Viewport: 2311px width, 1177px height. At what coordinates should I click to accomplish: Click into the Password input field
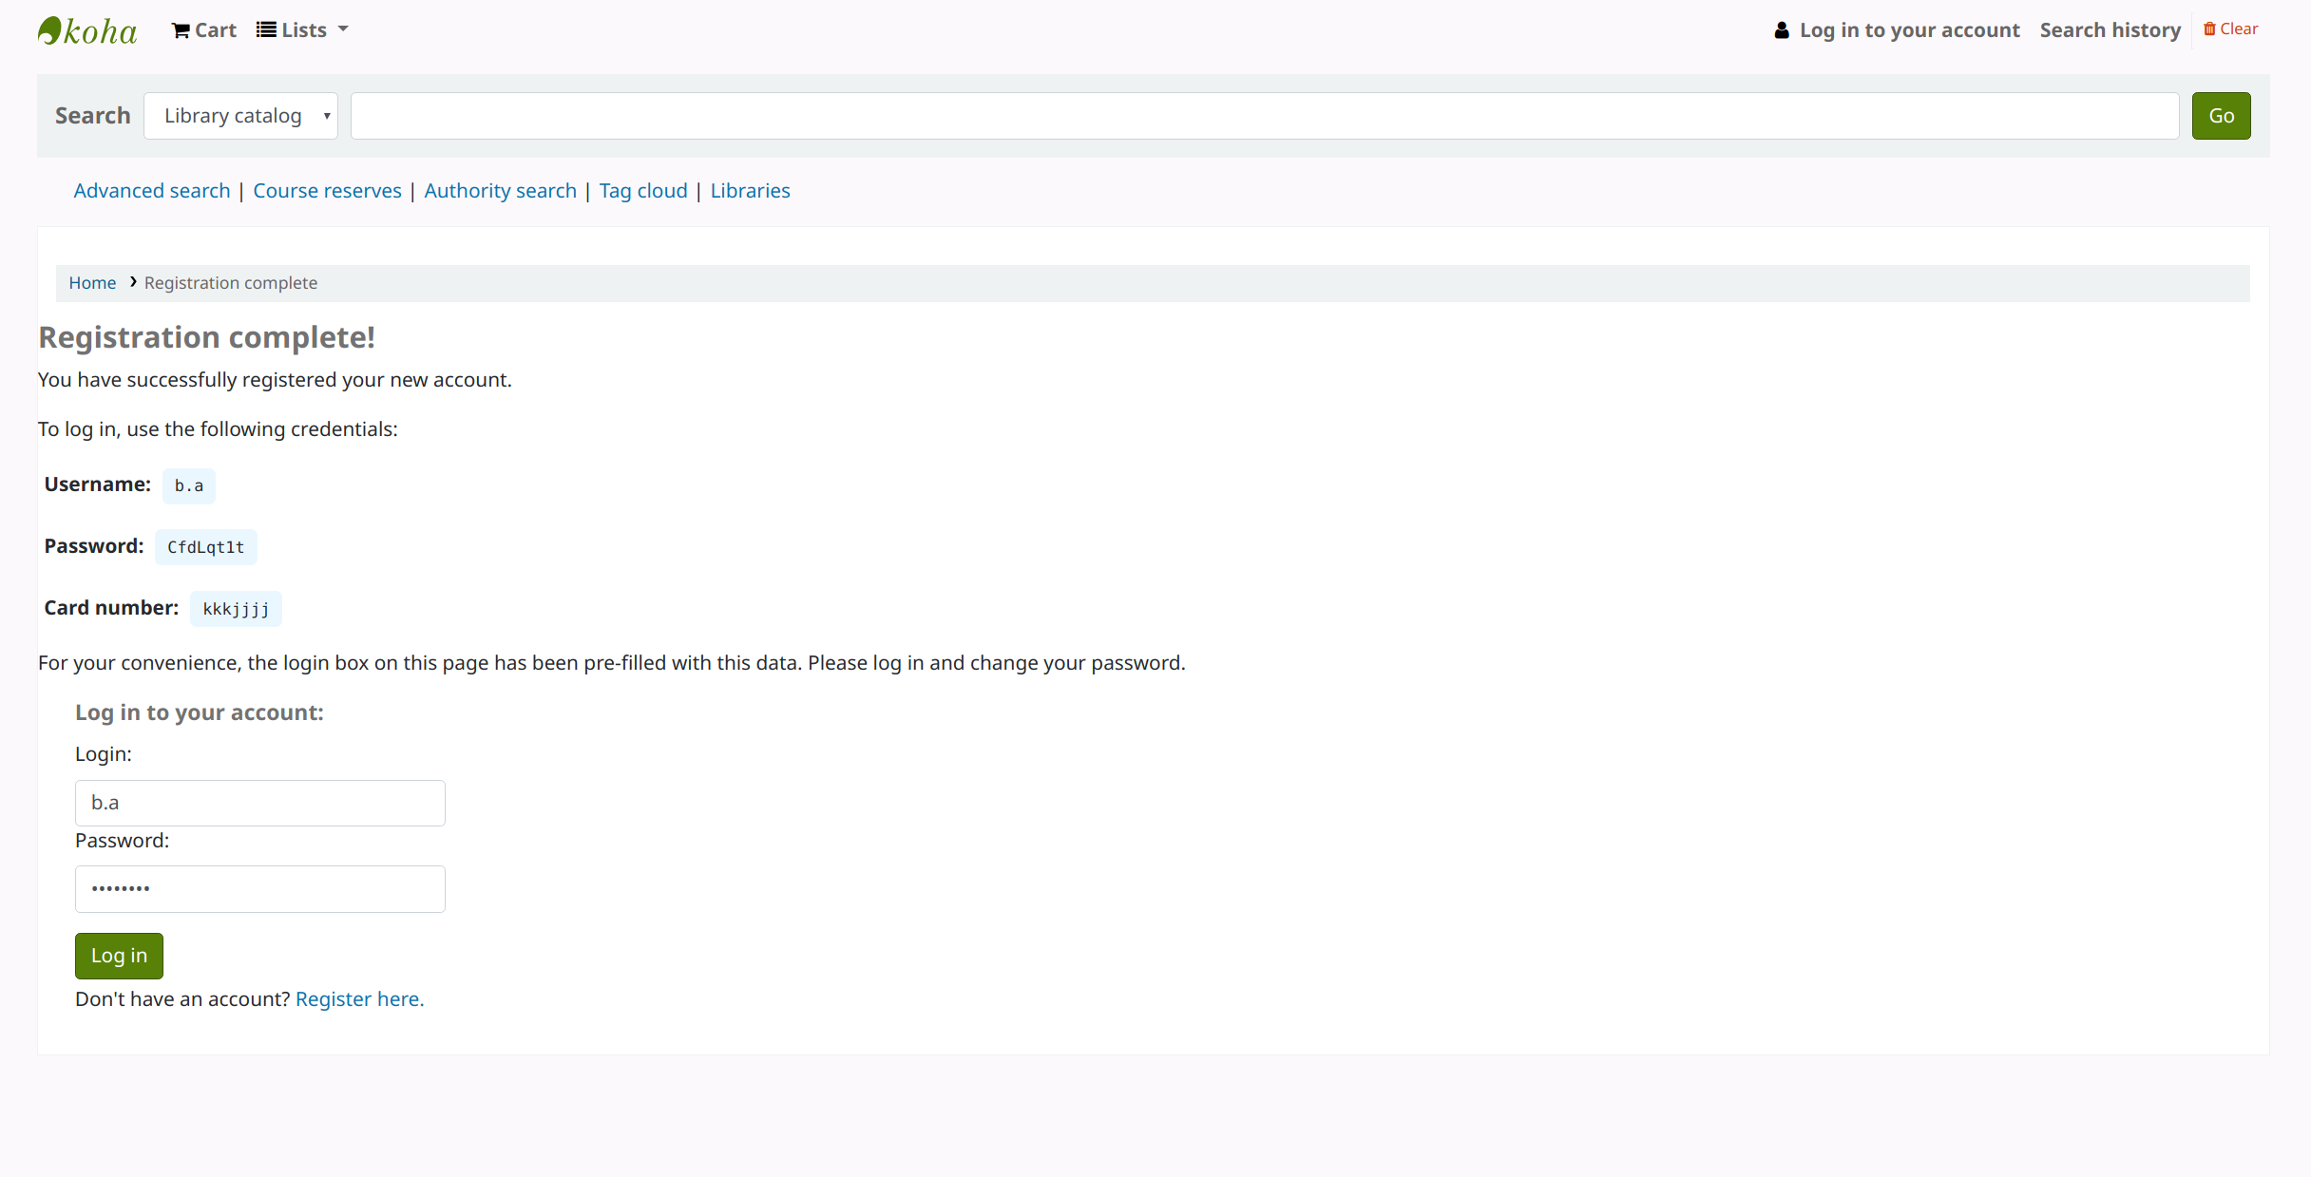pos(259,889)
